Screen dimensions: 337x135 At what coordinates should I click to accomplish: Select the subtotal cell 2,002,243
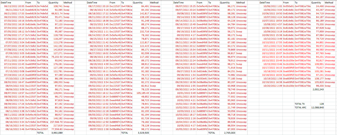[x=318, y=90]
